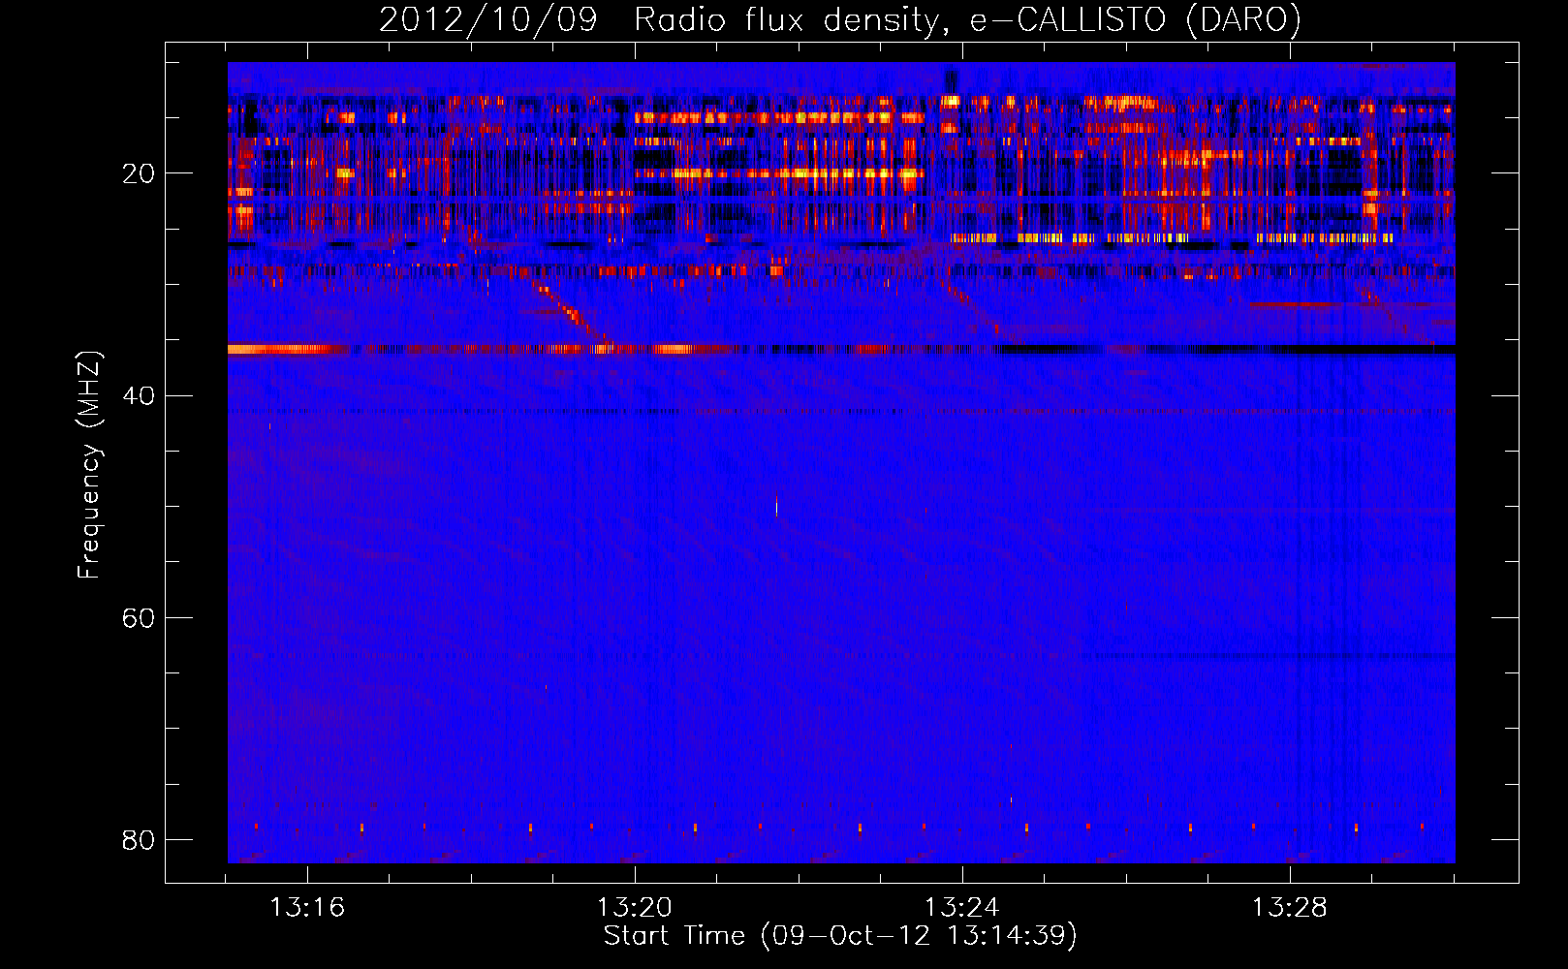
Task: Click the plot title "Radio flux density, e-CALLISTO (DARO)"
Action: tap(967, 20)
